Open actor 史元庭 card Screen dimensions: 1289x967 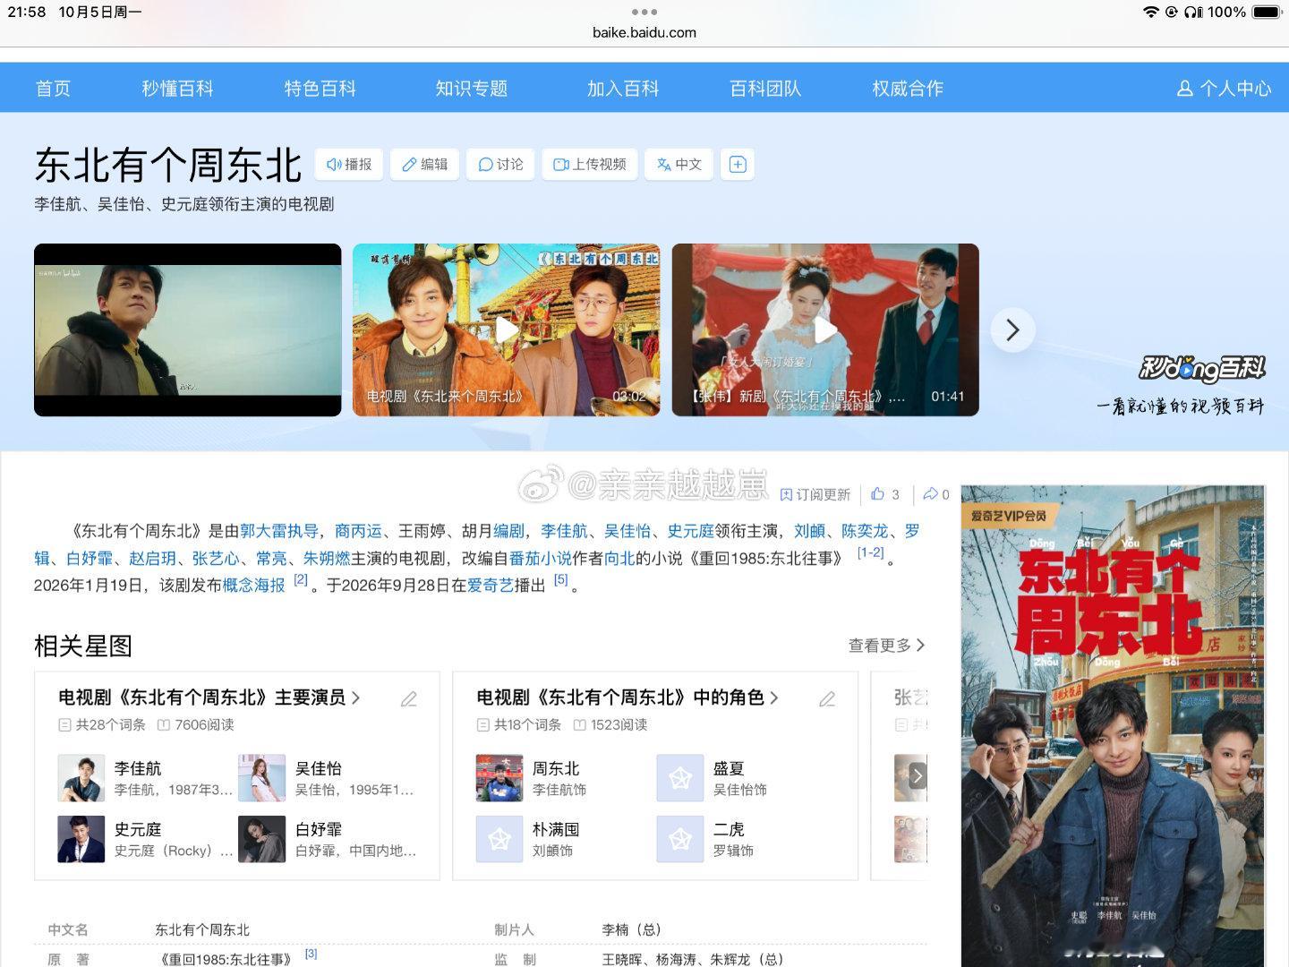(x=146, y=839)
